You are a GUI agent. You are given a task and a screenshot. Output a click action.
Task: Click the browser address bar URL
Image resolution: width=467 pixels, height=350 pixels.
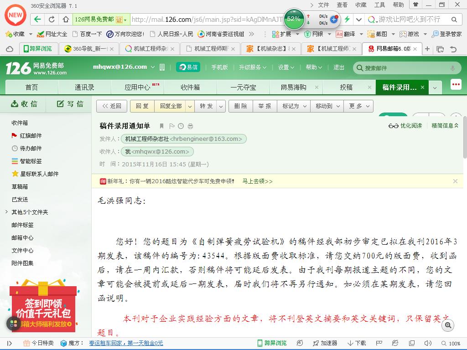coord(207,20)
